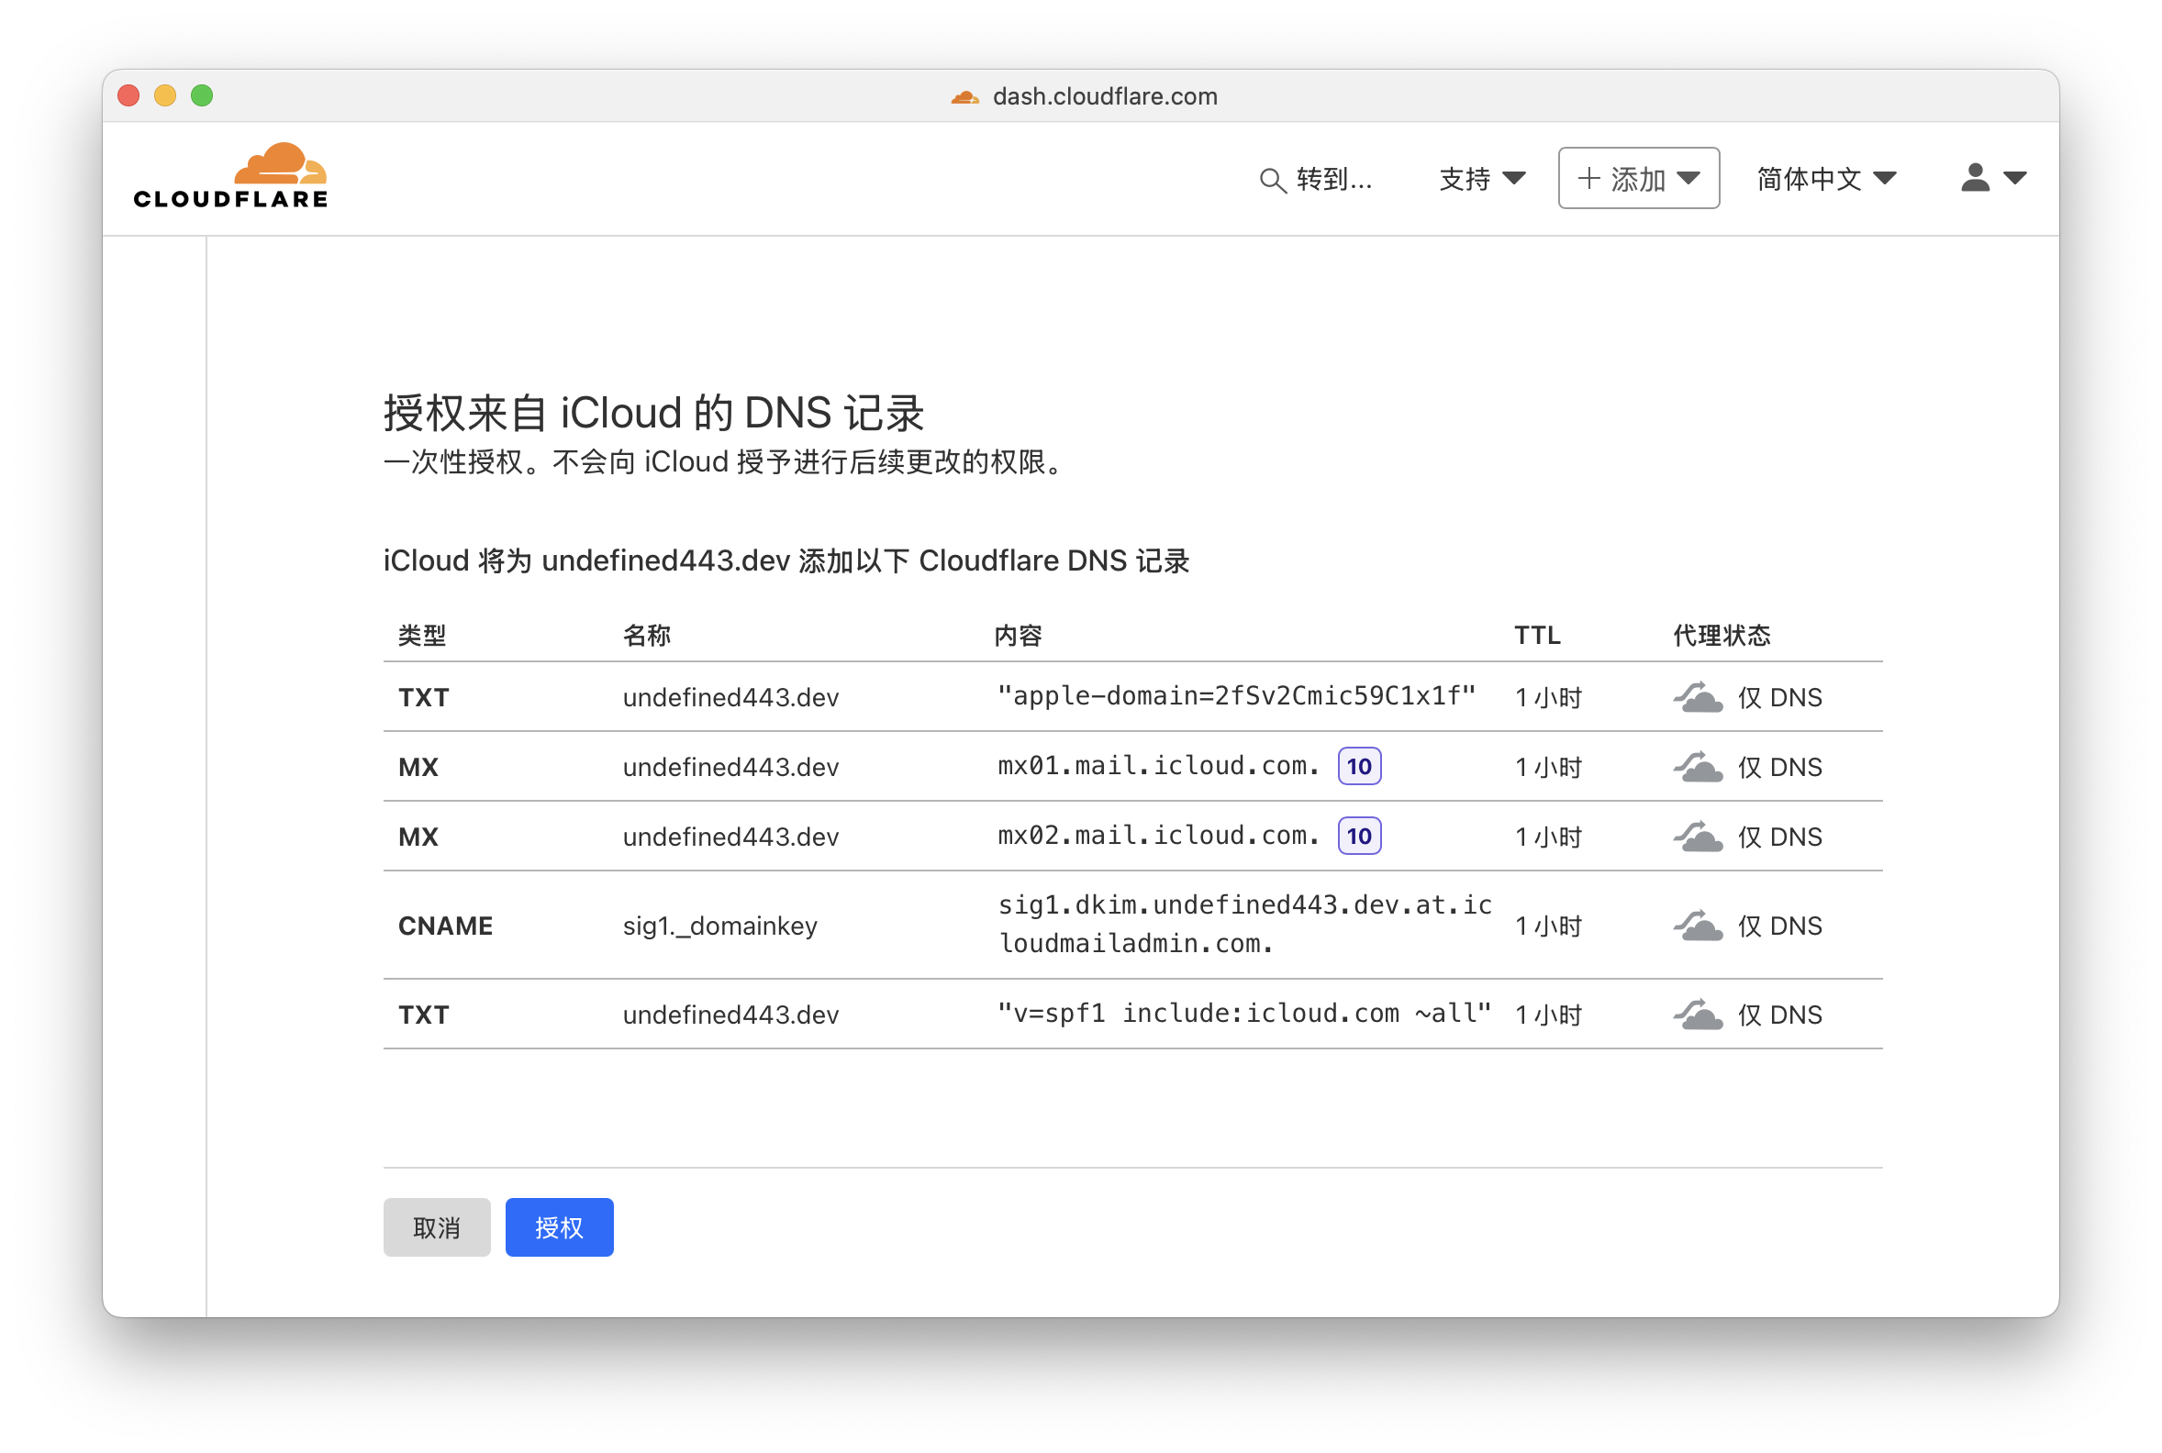Click the sig1._domainkey record name
Viewport: 2162px width, 1453px height.
(719, 926)
